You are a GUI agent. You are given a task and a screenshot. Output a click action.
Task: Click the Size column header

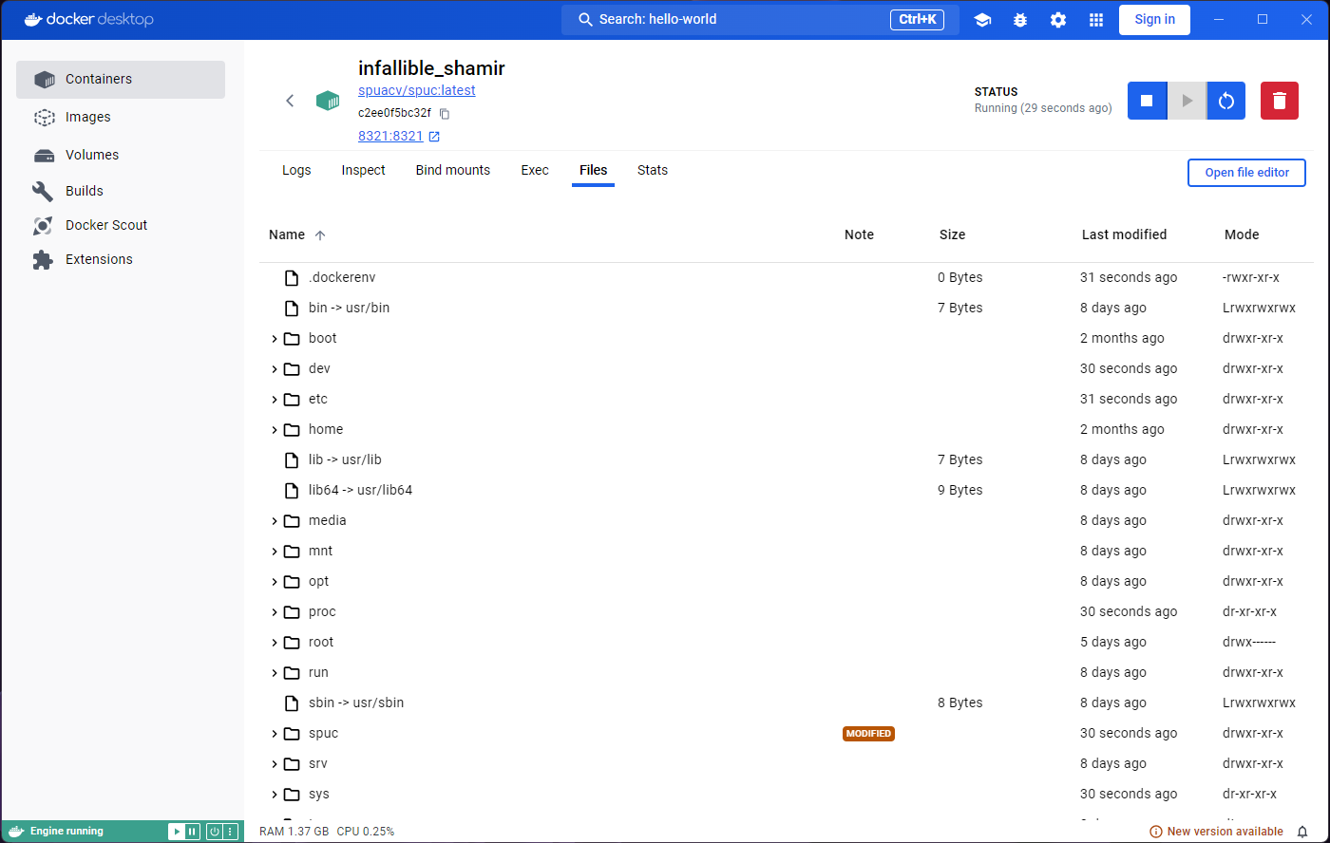[952, 234]
